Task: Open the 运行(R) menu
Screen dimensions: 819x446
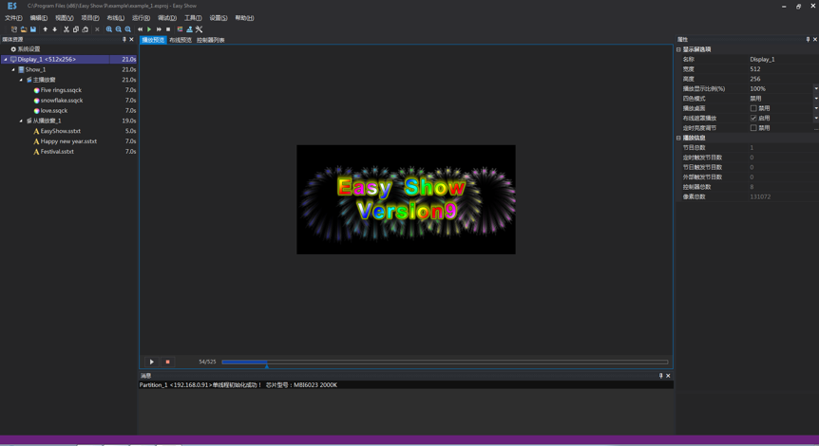Action: coord(141,18)
